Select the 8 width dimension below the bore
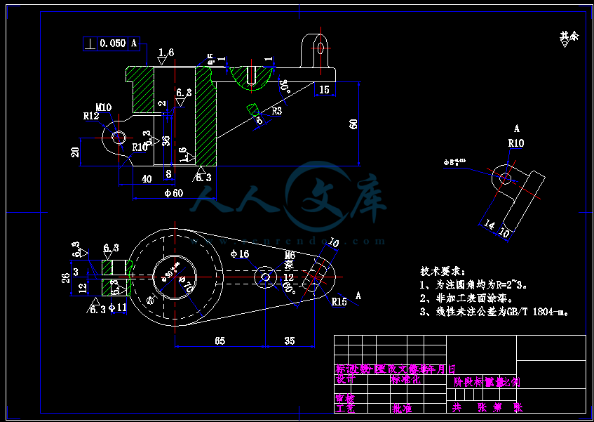Image resolution: width=594 pixels, height=422 pixels. [168, 174]
